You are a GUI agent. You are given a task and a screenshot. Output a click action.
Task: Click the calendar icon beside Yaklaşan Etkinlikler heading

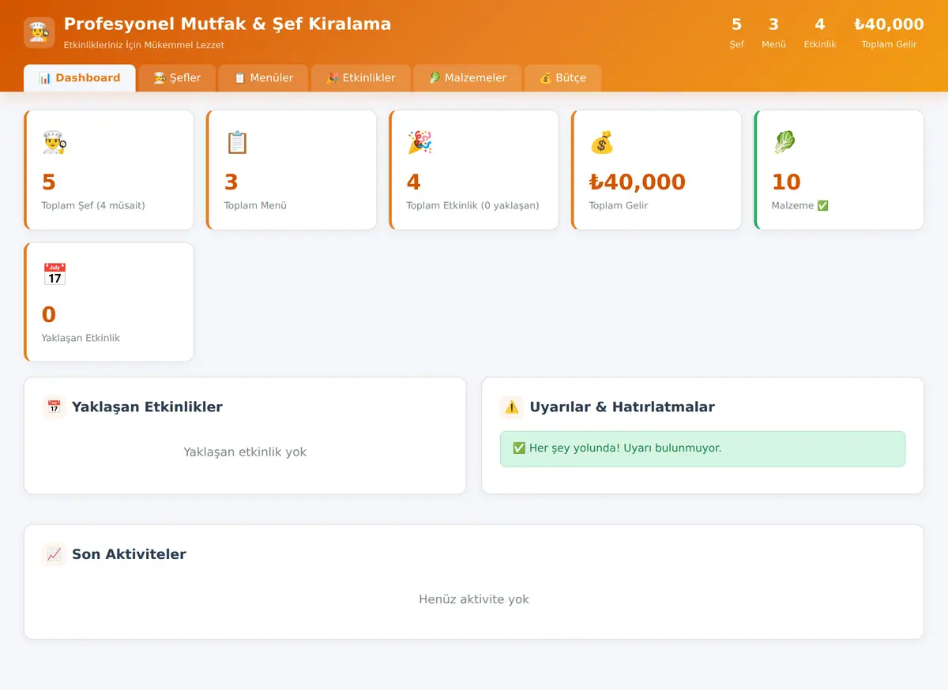54,407
